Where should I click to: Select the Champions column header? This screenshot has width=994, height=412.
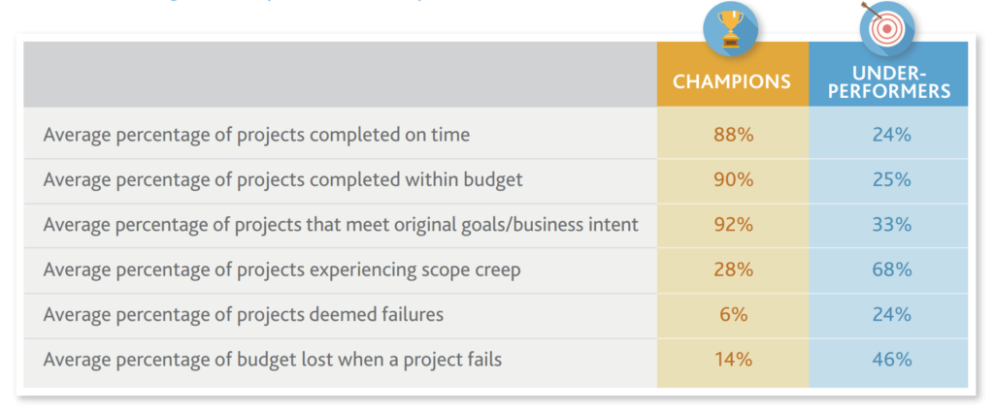coord(732,75)
